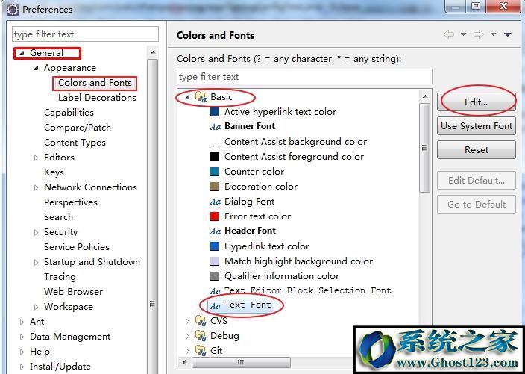Screen dimensions: 525x374
Task: Expand the Workspace tree node
Action: [x=36, y=307]
